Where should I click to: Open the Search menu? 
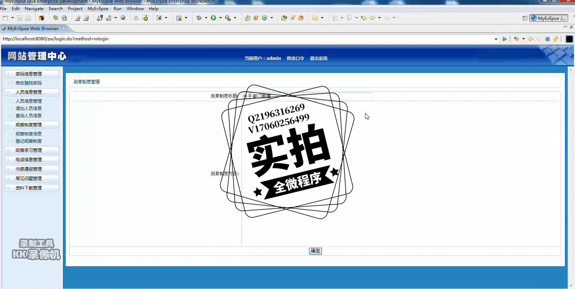point(56,9)
